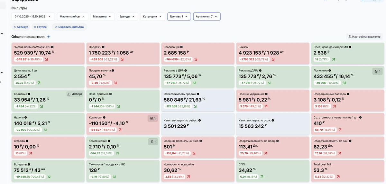The width and height of the screenshot is (386, 184).
Task: Click the info icon next to Процент выкупа
Action: [113, 70]
